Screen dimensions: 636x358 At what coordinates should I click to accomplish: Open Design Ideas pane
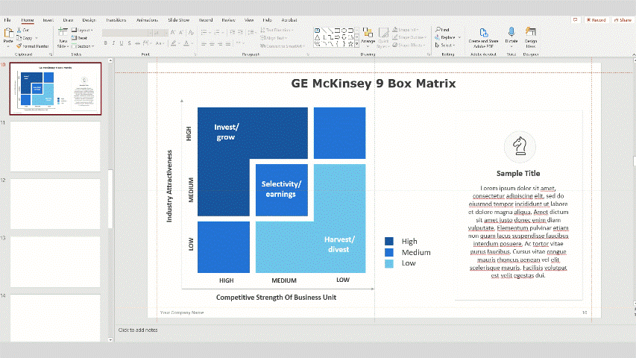531,37
